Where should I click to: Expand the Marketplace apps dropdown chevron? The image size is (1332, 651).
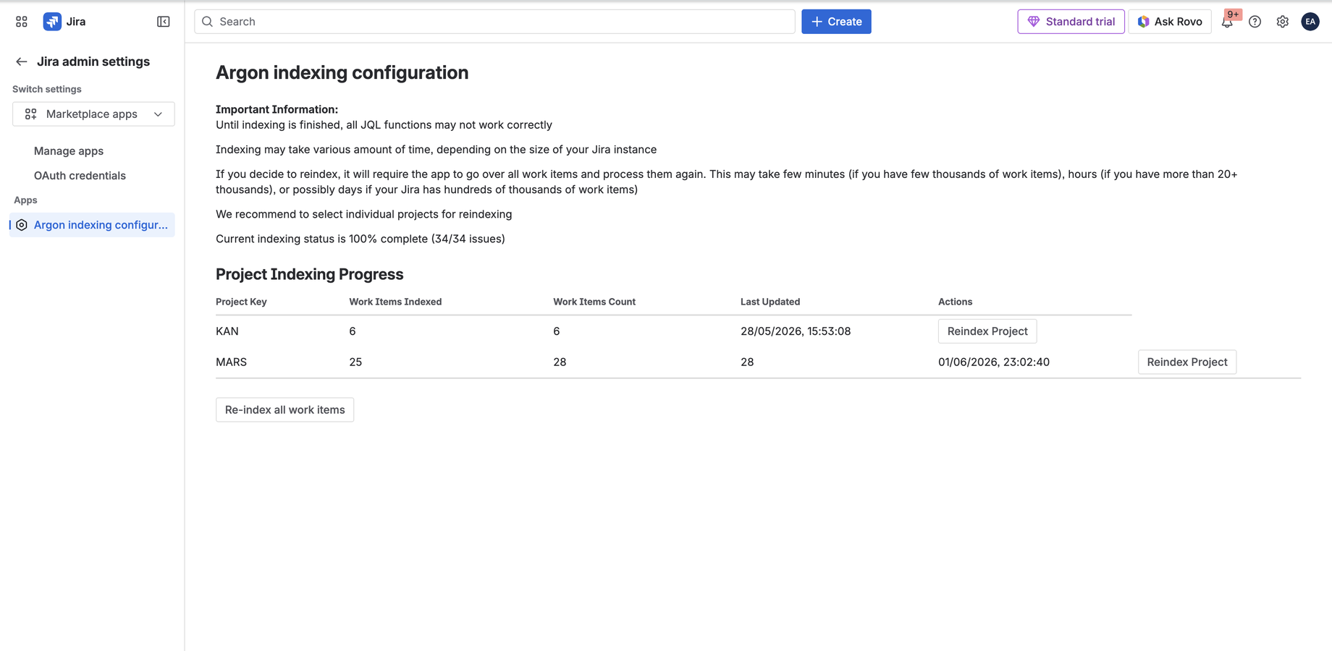(x=158, y=114)
